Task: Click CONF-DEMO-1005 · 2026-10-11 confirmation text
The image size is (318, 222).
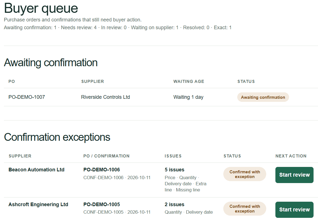Action: tap(117, 212)
